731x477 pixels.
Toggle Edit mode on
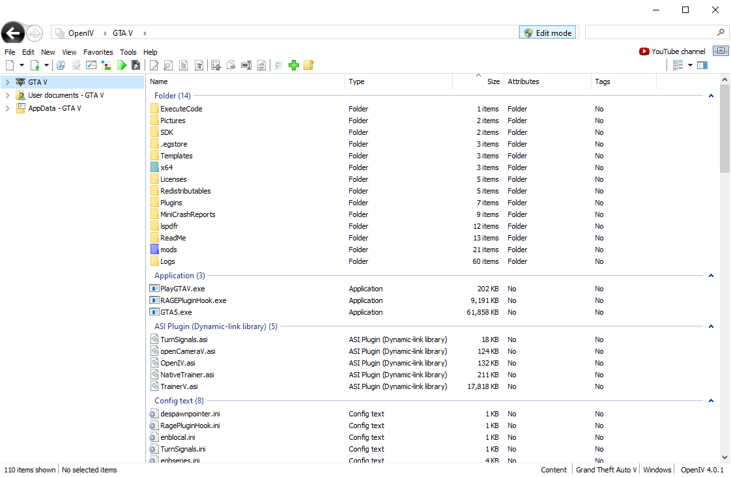[547, 33]
